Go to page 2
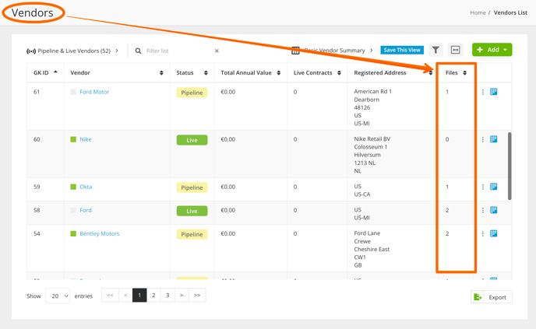Image resolution: width=536 pixels, height=329 pixels. coord(153,296)
